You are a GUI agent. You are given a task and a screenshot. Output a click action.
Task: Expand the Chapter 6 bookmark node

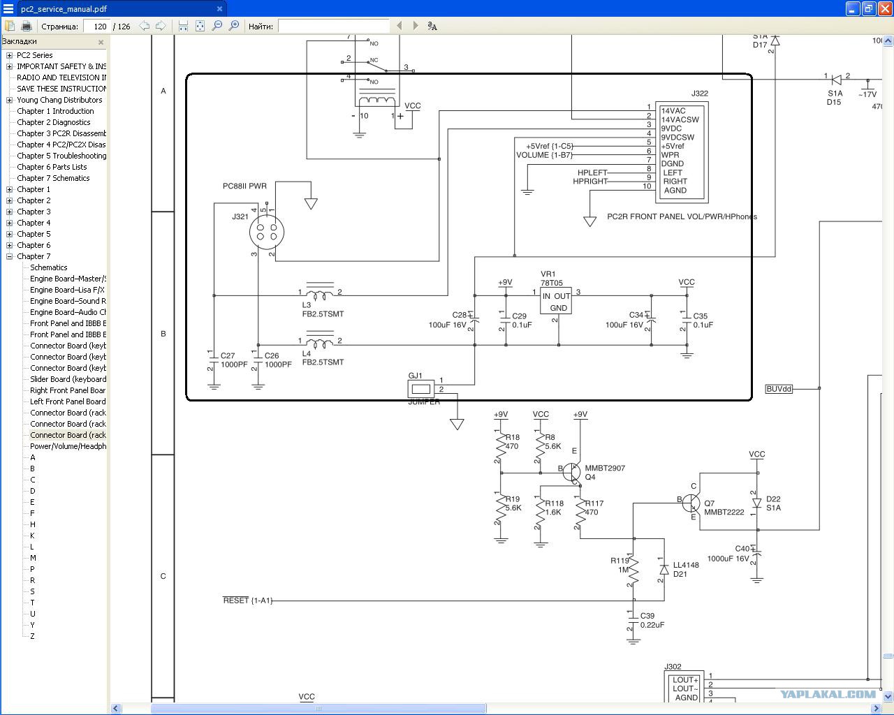pos(9,245)
